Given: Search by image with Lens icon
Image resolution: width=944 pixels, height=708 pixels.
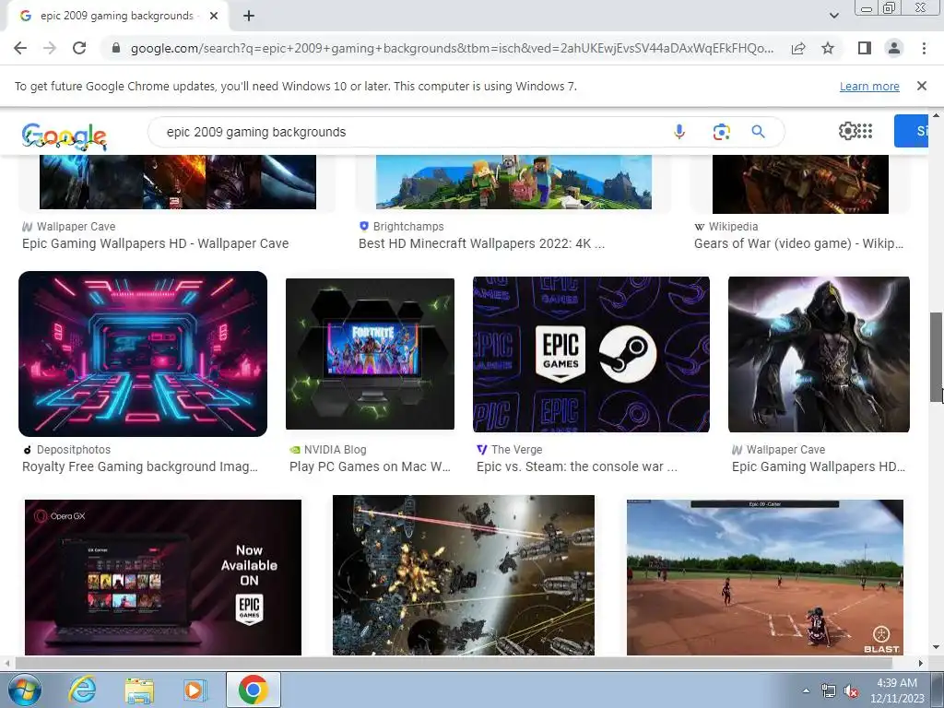Looking at the screenshot, I should [x=721, y=132].
